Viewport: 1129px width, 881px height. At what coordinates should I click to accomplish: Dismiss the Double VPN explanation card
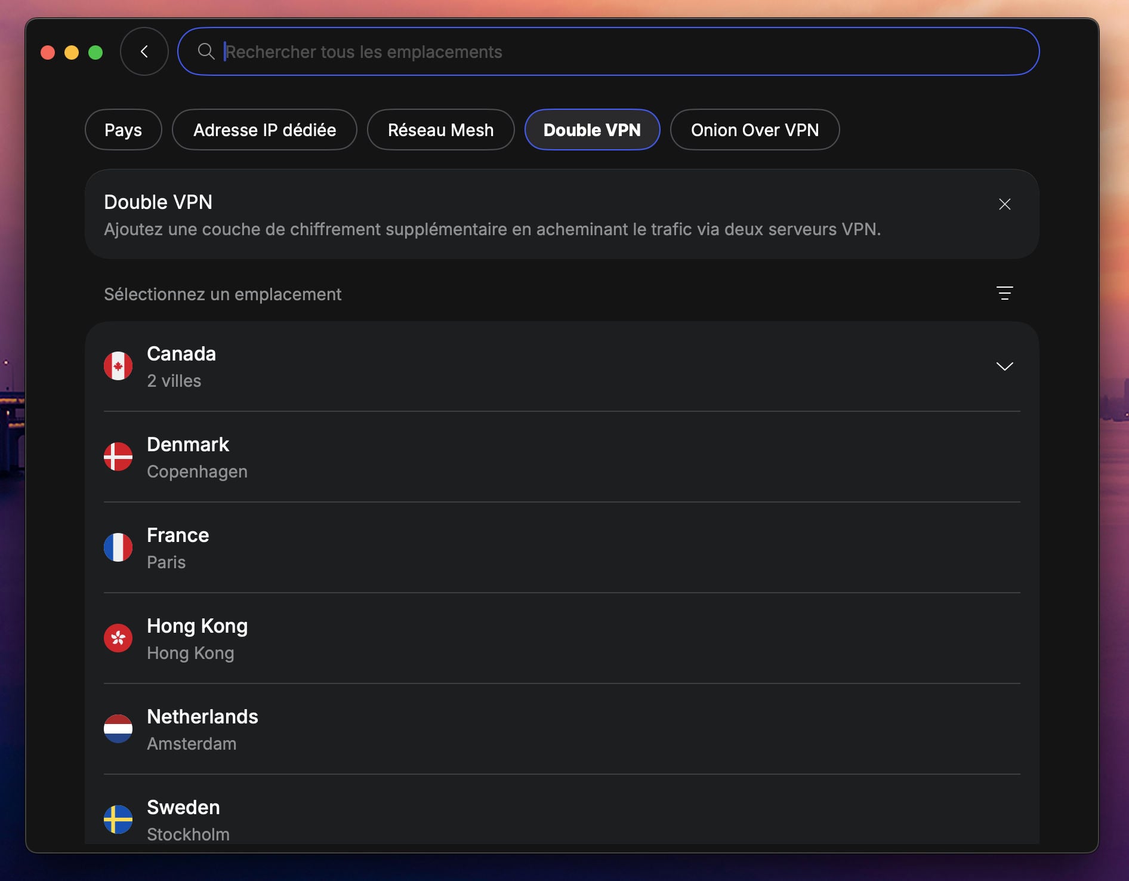pyautogui.click(x=1004, y=204)
